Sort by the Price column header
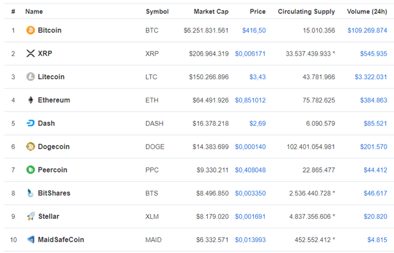 [x=257, y=11]
